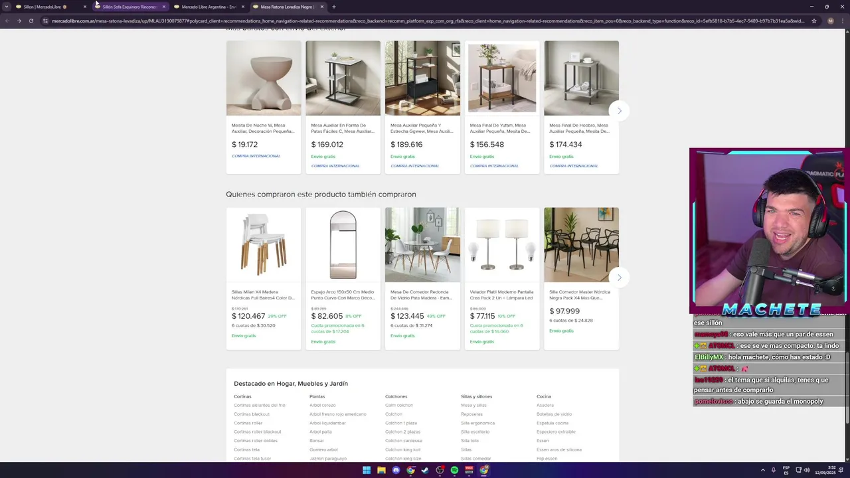Close the 'Mercado Libre Argentina' tab

243,7
